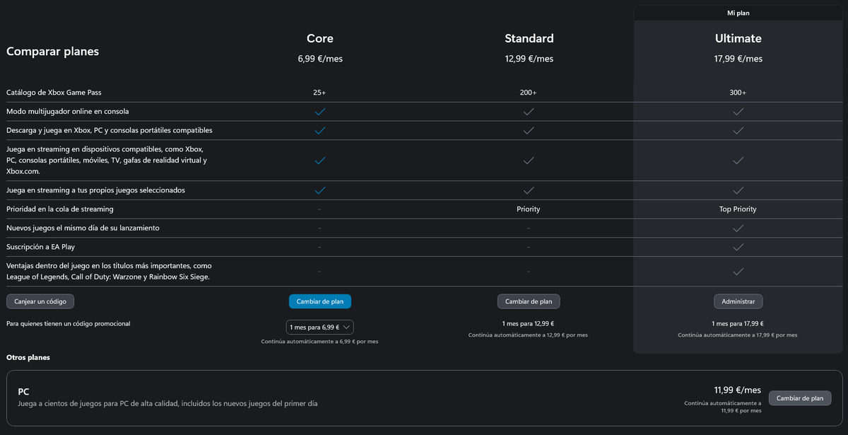848x435 pixels.
Task: Click the 'Top Priority' value under Ultimate
Action: click(x=738, y=209)
